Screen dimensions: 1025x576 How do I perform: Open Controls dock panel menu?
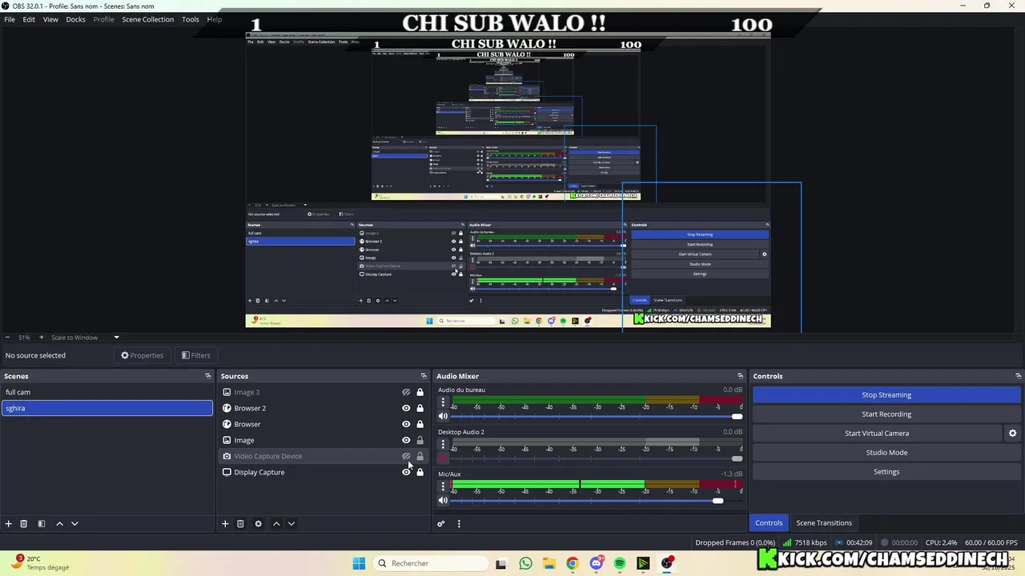[1018, 376]
